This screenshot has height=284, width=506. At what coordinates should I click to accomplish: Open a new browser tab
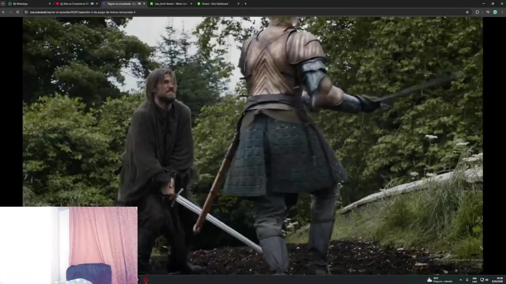click(x=245, y=4)
